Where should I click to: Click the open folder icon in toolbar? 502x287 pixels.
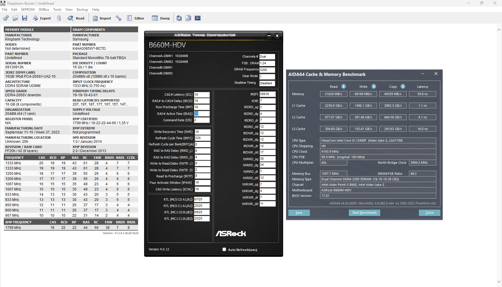15,18
